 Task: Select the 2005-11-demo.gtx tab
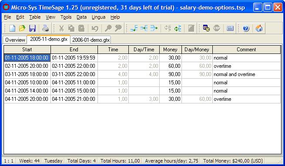coord(49,39)
